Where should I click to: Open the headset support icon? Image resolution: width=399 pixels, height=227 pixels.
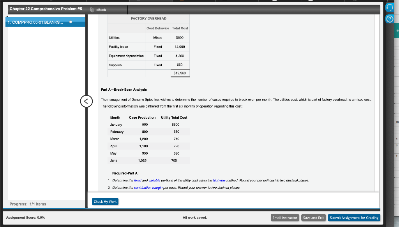click(390, 7)
